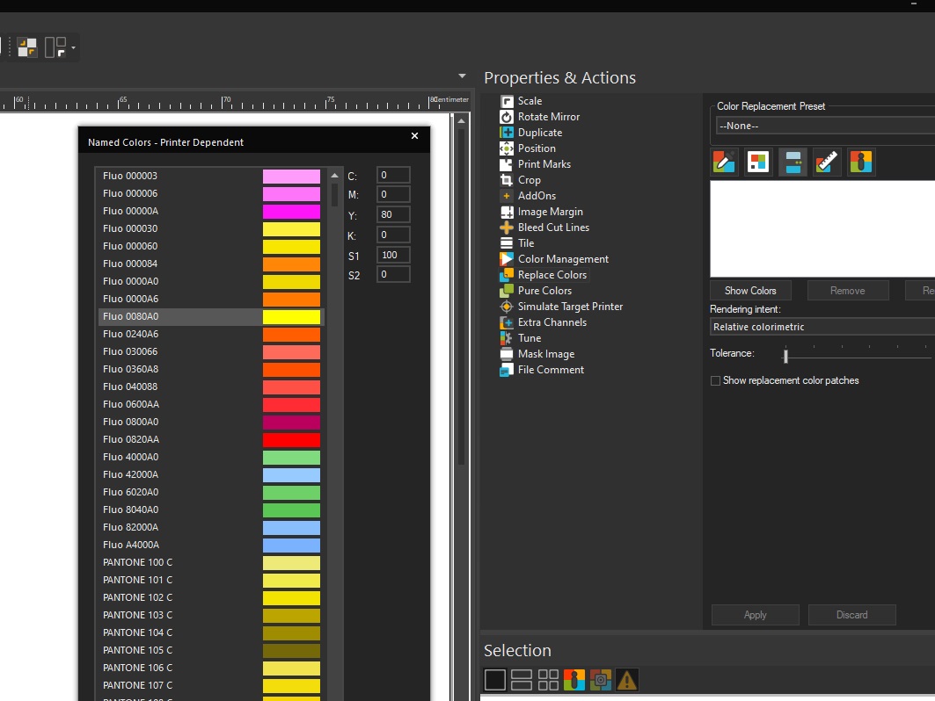The image size is (935, 701).
Task: Click the Duplicate action icon
Action: [x=507, y=133]
